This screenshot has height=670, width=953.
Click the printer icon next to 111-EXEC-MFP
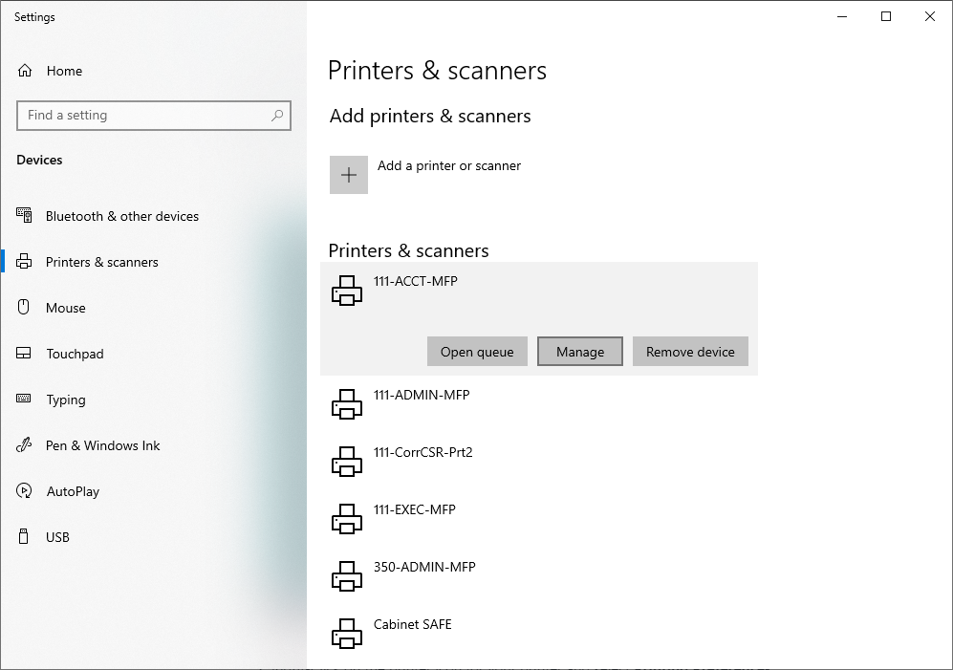point(346,518)
